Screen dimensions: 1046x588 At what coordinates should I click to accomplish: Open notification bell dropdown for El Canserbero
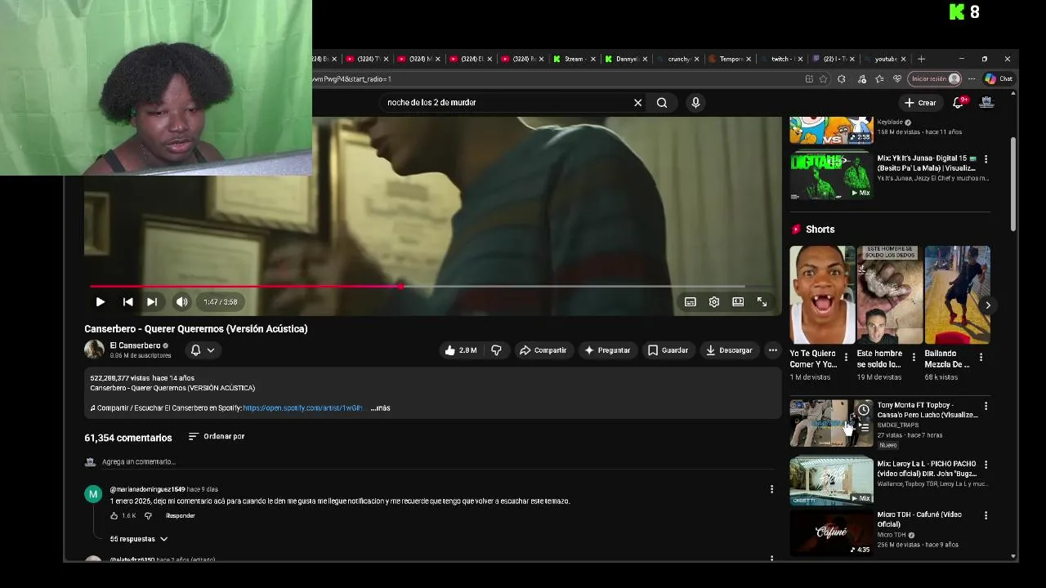202,350
